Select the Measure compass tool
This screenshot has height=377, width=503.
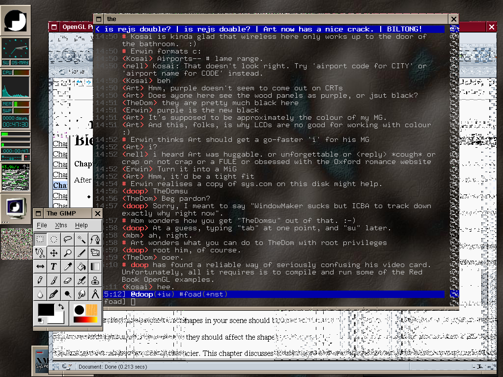click(x=95, y=295)
